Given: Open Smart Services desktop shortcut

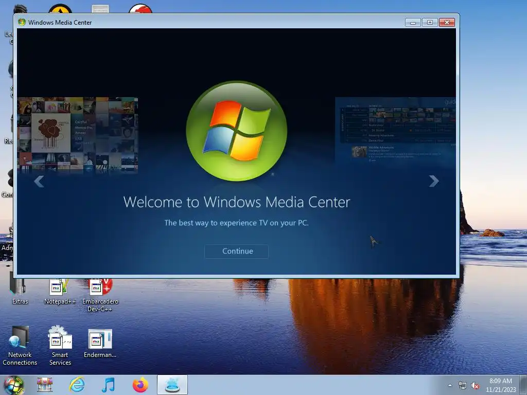Looking at the screenshot, I should pos(60,346).
